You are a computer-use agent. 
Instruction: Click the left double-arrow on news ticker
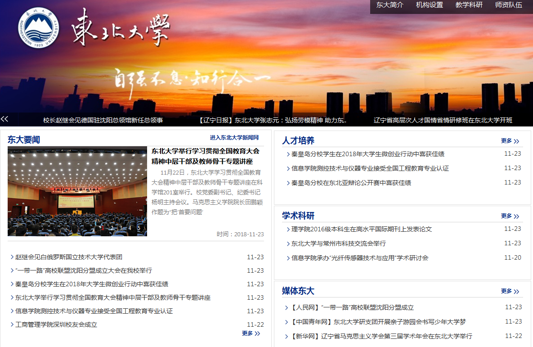(4, 119)
